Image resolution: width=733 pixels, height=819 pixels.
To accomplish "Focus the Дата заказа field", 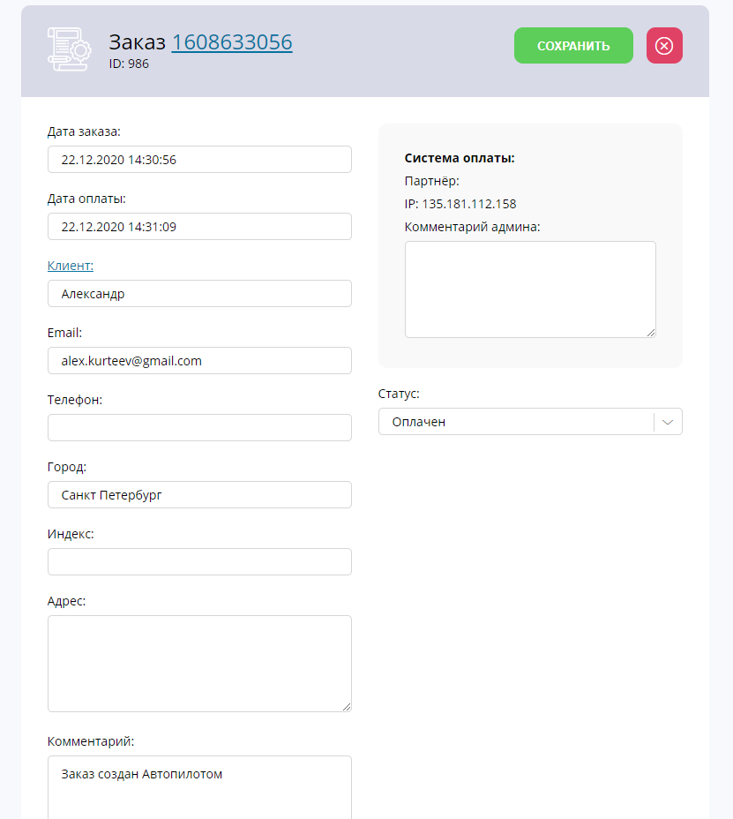I will pos(199,160).
